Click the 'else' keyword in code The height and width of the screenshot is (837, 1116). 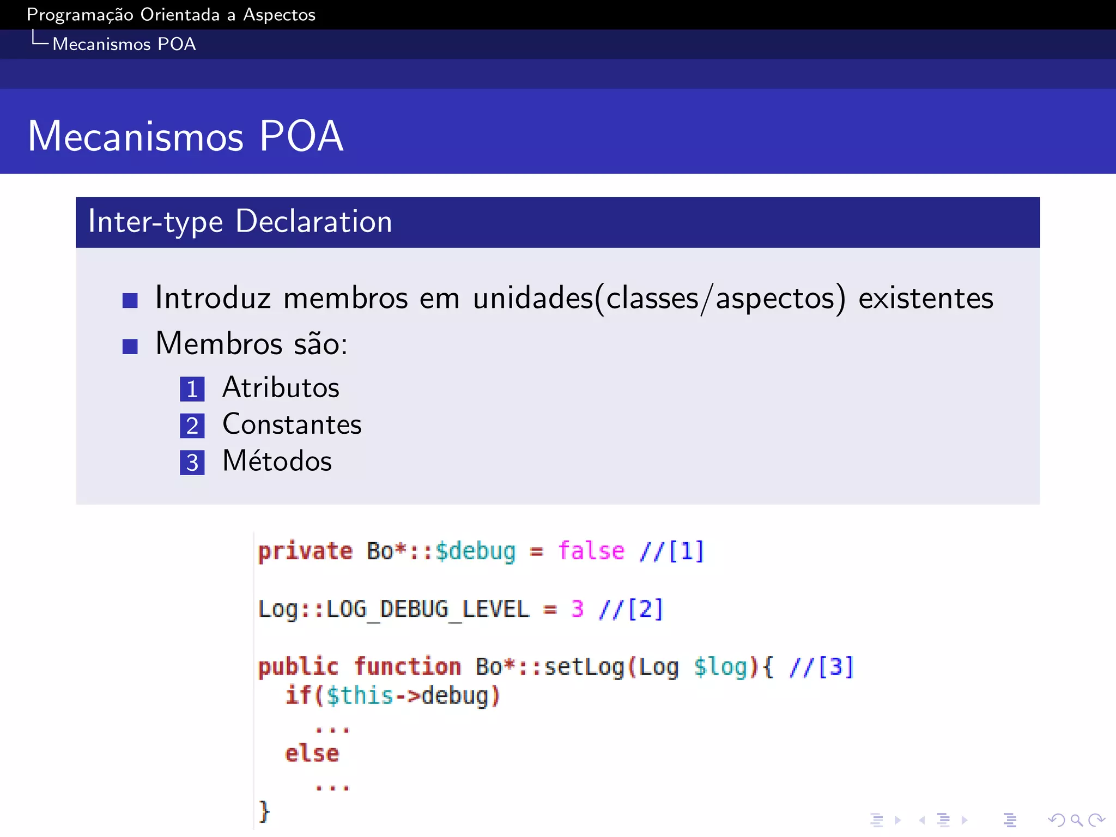[312, 754]
